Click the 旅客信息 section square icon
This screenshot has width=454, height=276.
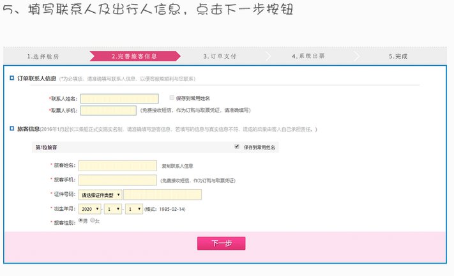(x=12, y=129)
